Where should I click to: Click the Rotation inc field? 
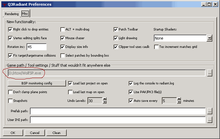(x=36, y=47)
